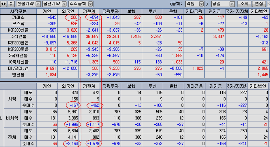Click the 금융투자 column header in top table
Screen dimensions: 270x147
point(110,11)
